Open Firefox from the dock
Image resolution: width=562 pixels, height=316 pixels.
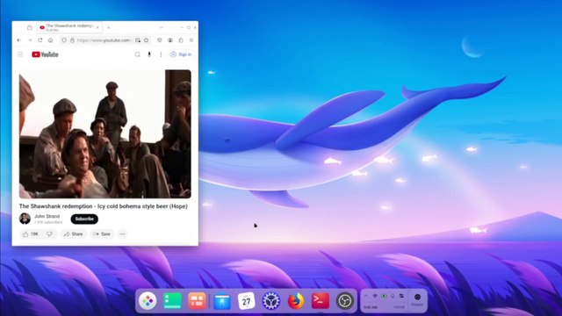(296, 300)
